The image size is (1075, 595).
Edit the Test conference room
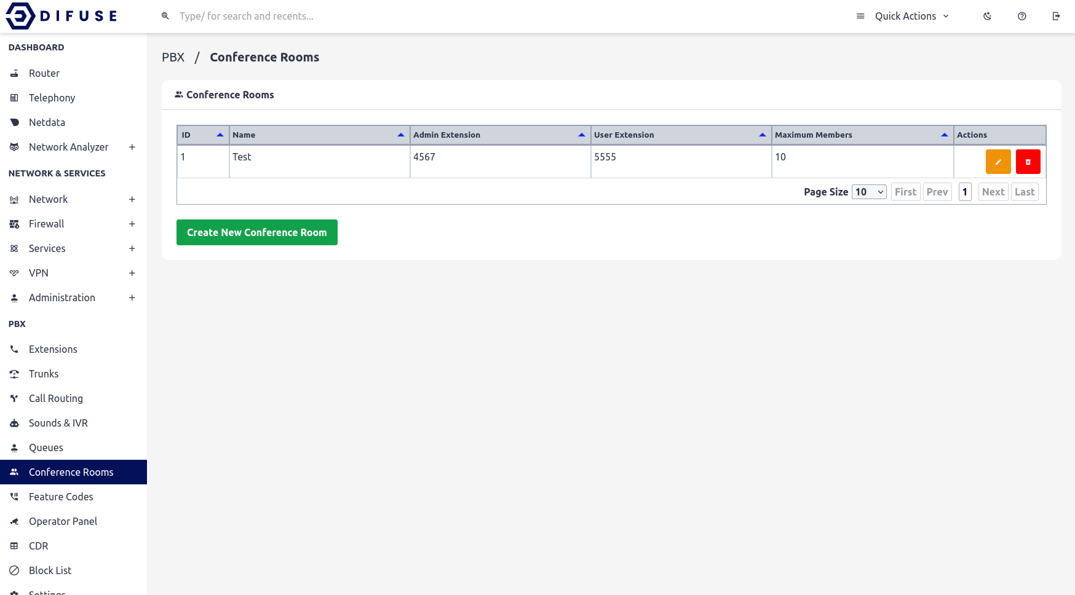998,162
